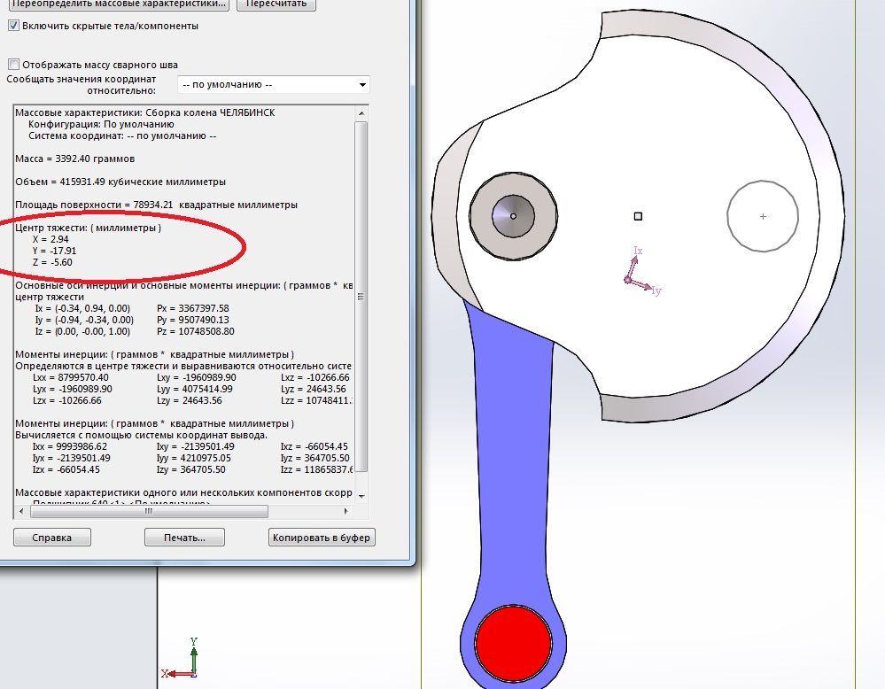Pick the empty circular hole in crank
This screenshot has width=885, height=689.
[x=763, y=216]
